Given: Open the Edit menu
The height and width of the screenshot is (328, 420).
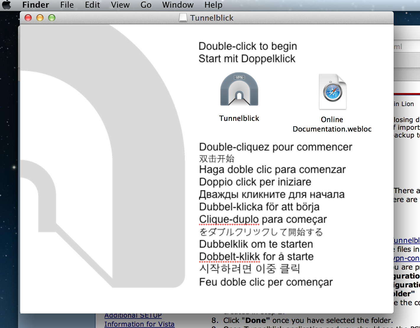Looking at the screenshot, I should 92,5.
